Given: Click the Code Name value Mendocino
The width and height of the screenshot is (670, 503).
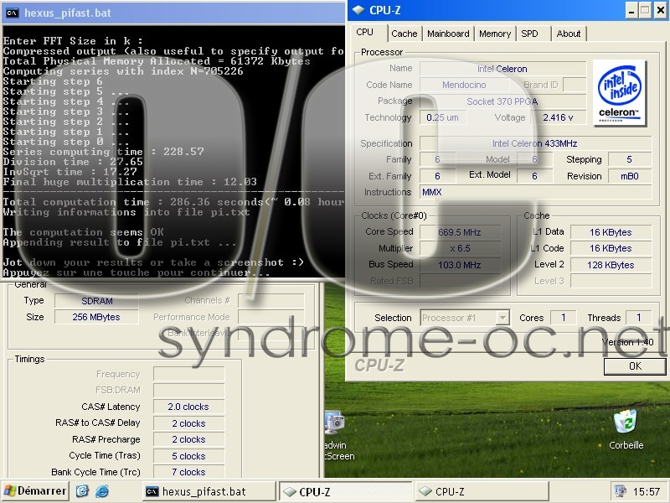Looking at the screenshot, I should (464, 85).
